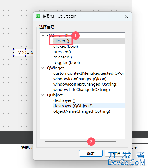Select the QWidget class row
Viewport: 148px width, 168px height.
(55, 68)
